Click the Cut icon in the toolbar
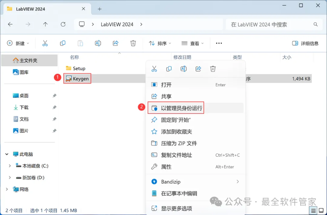Image resolution: width=327 pixels, height=215 pixels. pyautogui.click(x=45, y=43)
